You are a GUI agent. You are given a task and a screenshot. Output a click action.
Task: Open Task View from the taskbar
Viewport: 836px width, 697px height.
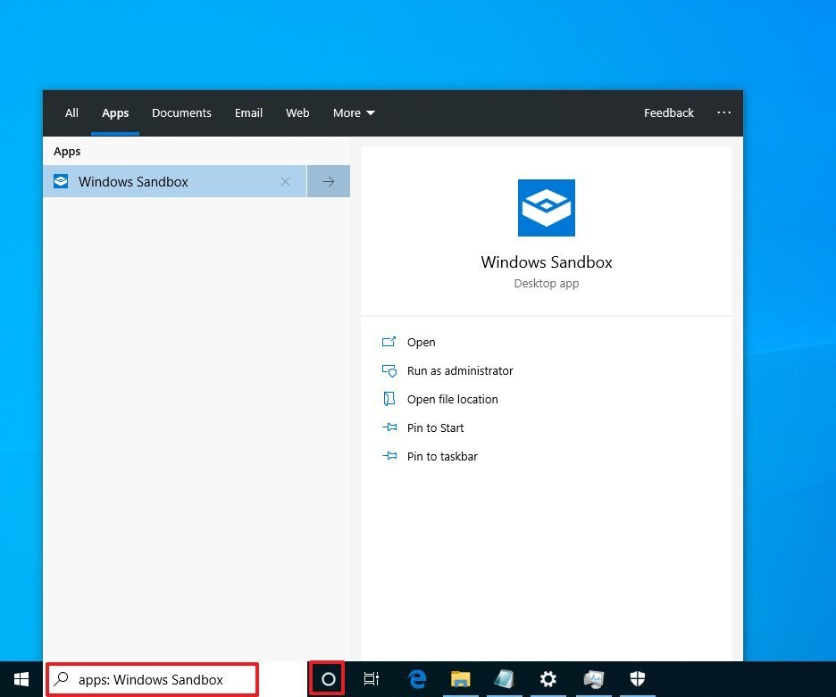point(371,679)
